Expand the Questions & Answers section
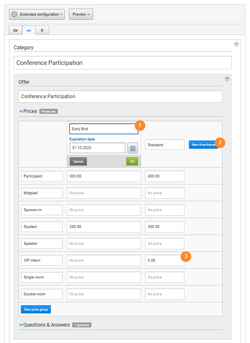 [x=21, y=325]
